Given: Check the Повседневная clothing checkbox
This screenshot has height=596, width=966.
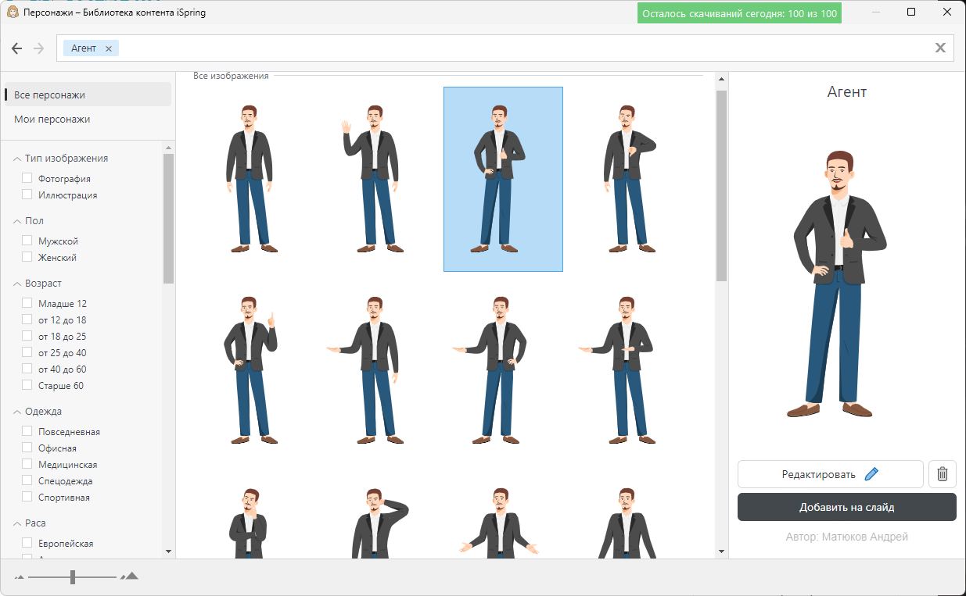Looking at the screenshot, I should 27,431.
